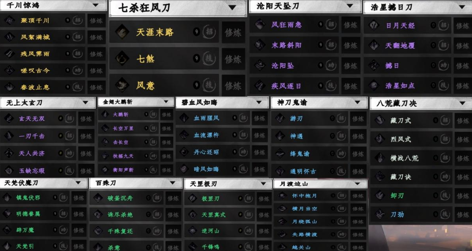This screenshot has width=472, height=251.
Task: Click the 衡阳声断 skill name
Action: click(123, 170)
